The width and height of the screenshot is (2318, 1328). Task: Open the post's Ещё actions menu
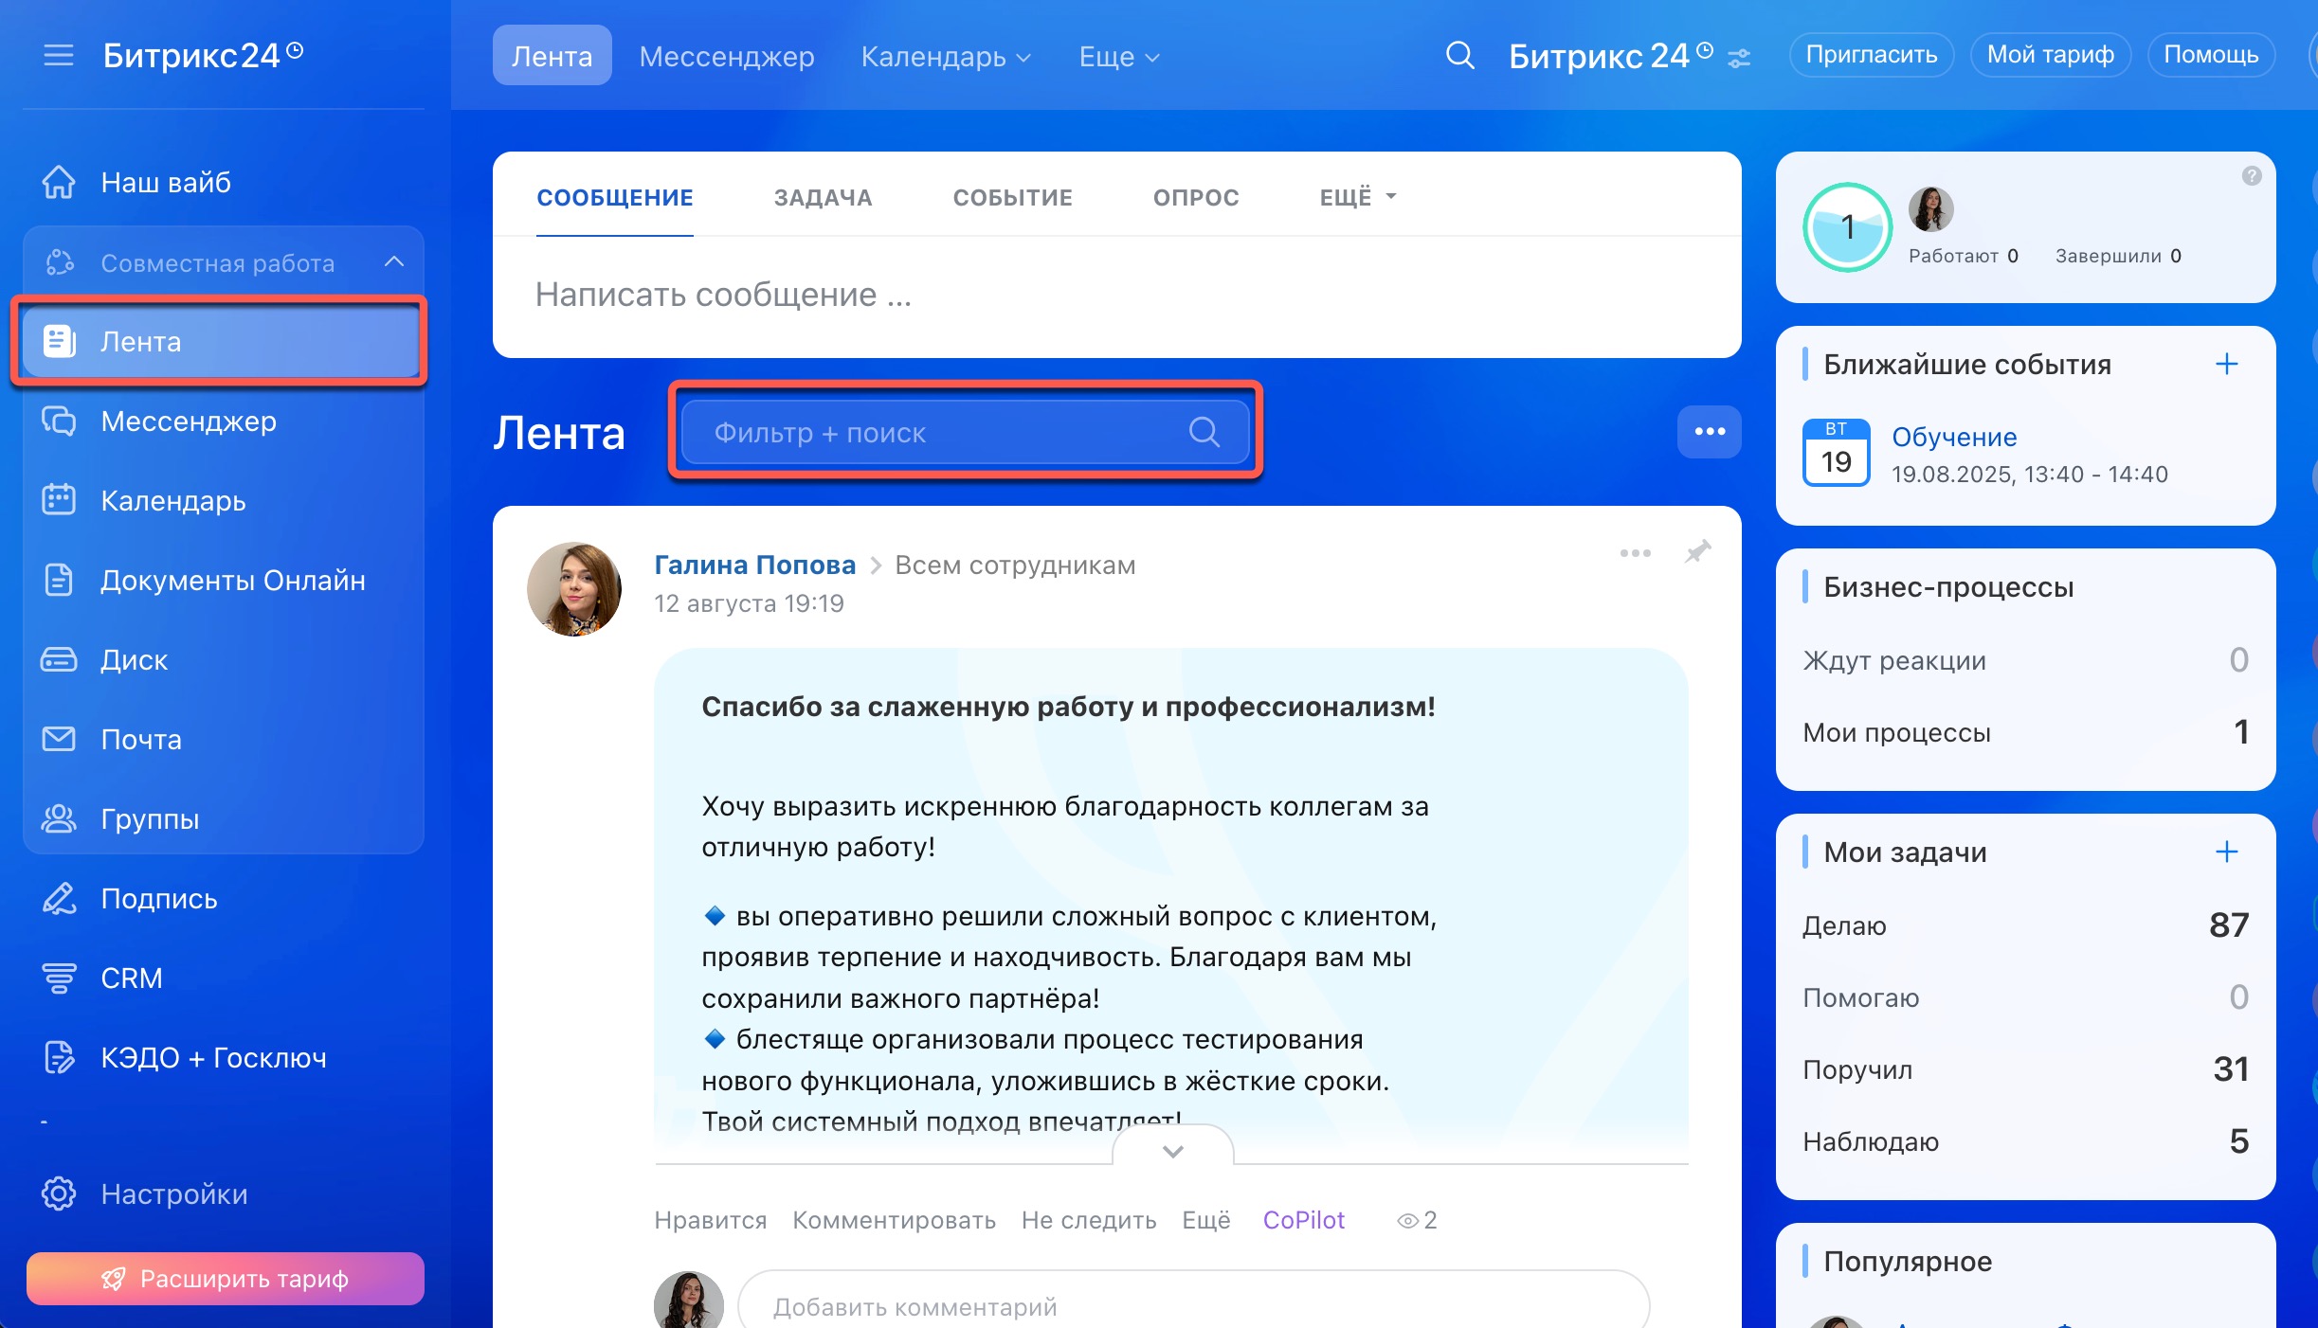1205,1220
